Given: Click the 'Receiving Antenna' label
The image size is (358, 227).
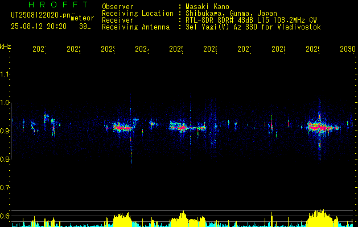Looking at the screenshot, I should 136,27.
